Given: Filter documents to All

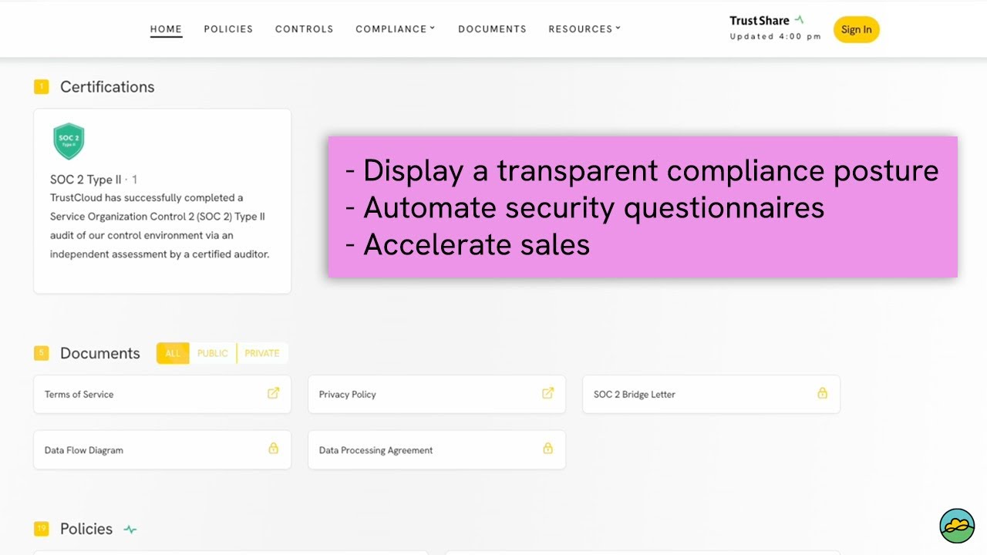Looking at the screenshot, I should tap(173, 353).
